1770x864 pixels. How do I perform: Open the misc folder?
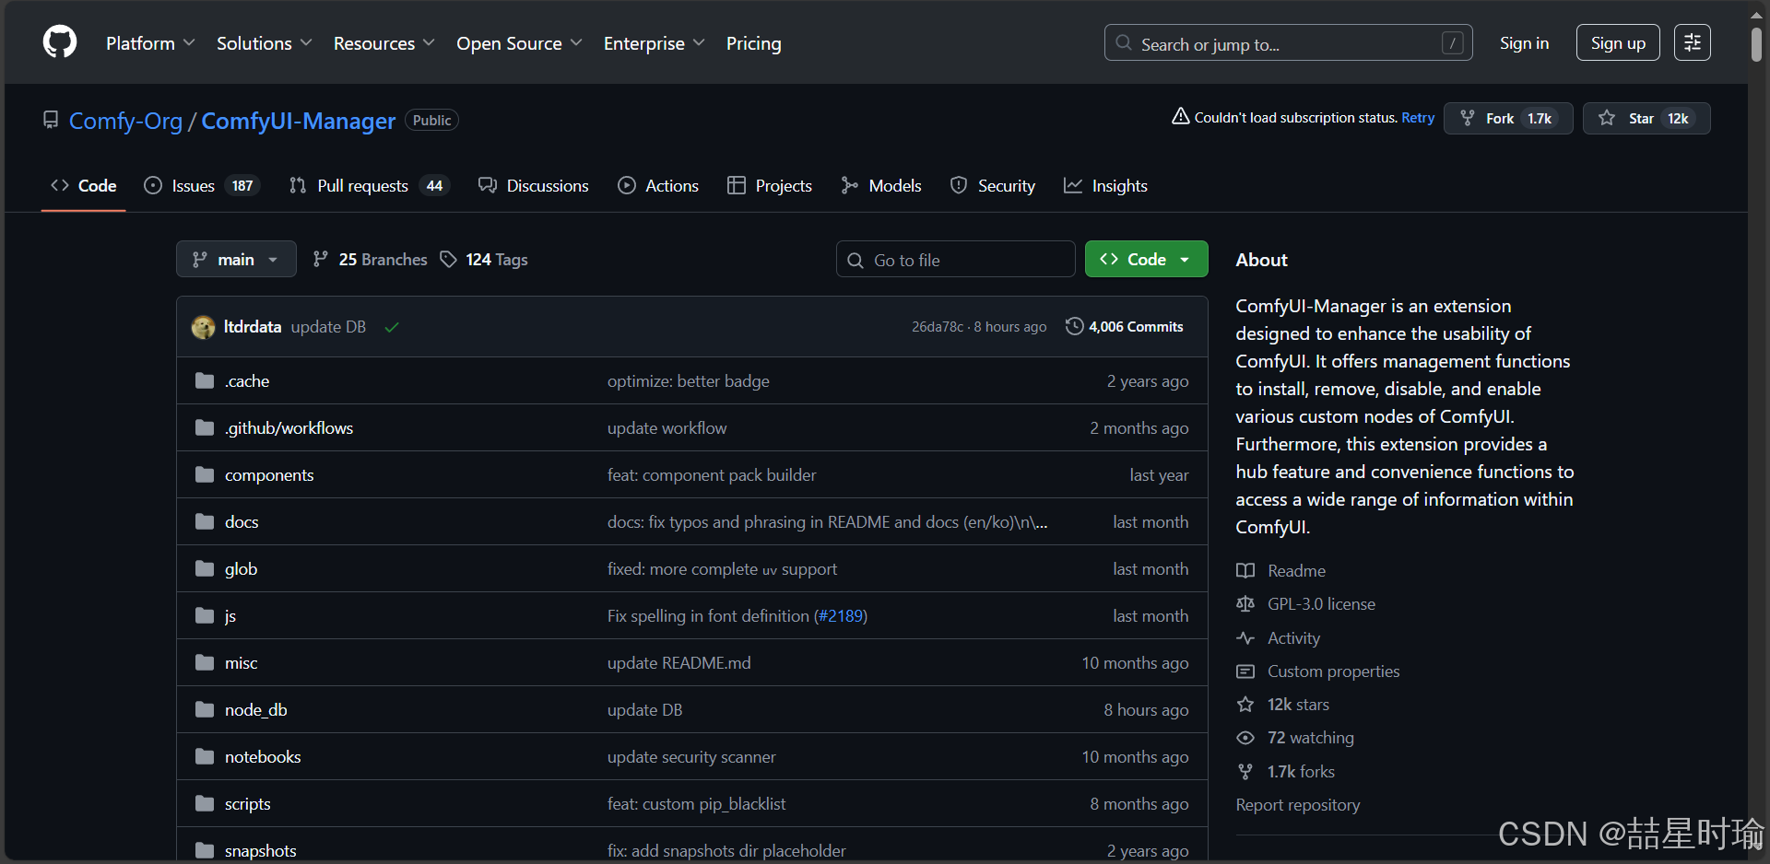241,662
